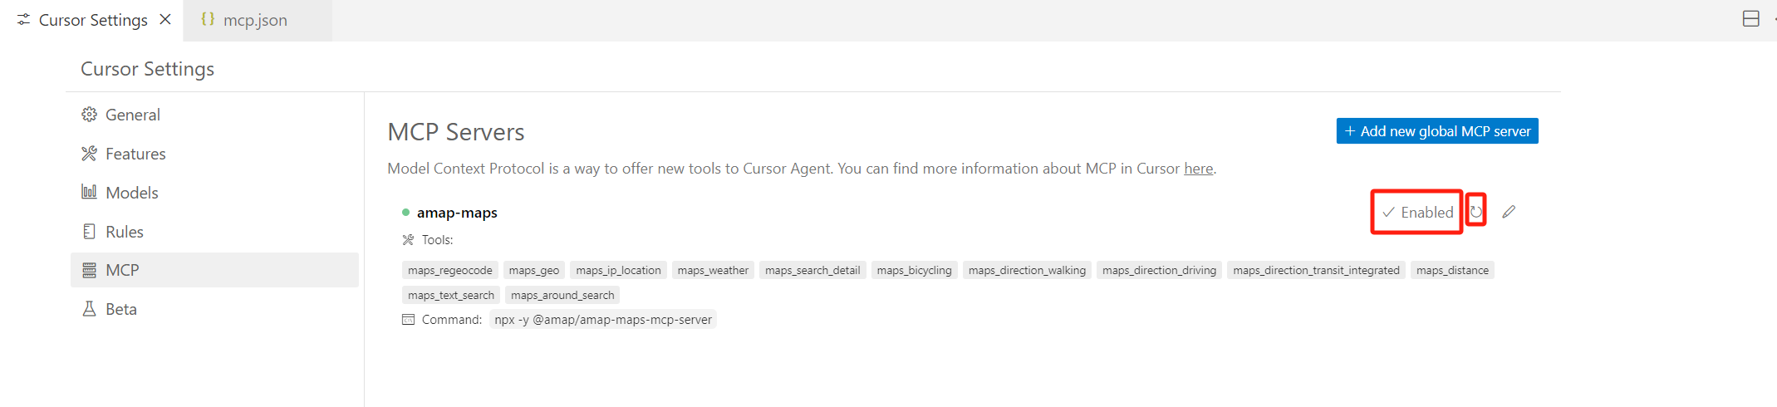
Task: Follow the "here" link about MCP
Action: click(1198, 169)
